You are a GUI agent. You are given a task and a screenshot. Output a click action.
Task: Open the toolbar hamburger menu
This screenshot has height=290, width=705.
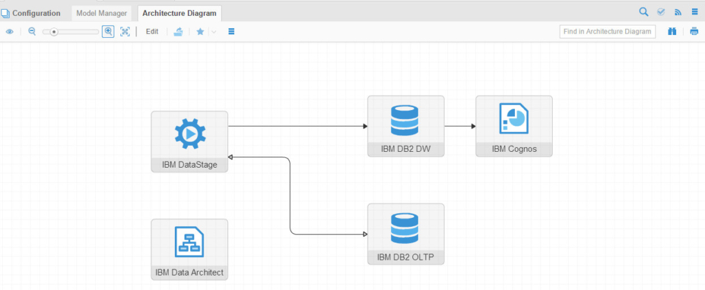pyautogui.click(x=231, y=32)
